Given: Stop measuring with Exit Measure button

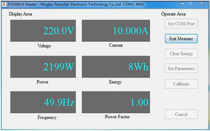Looking at the screenshot, I should coord(181,39).
